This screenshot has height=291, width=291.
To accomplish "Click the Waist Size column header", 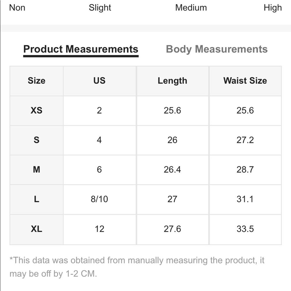I will [245, 81].
